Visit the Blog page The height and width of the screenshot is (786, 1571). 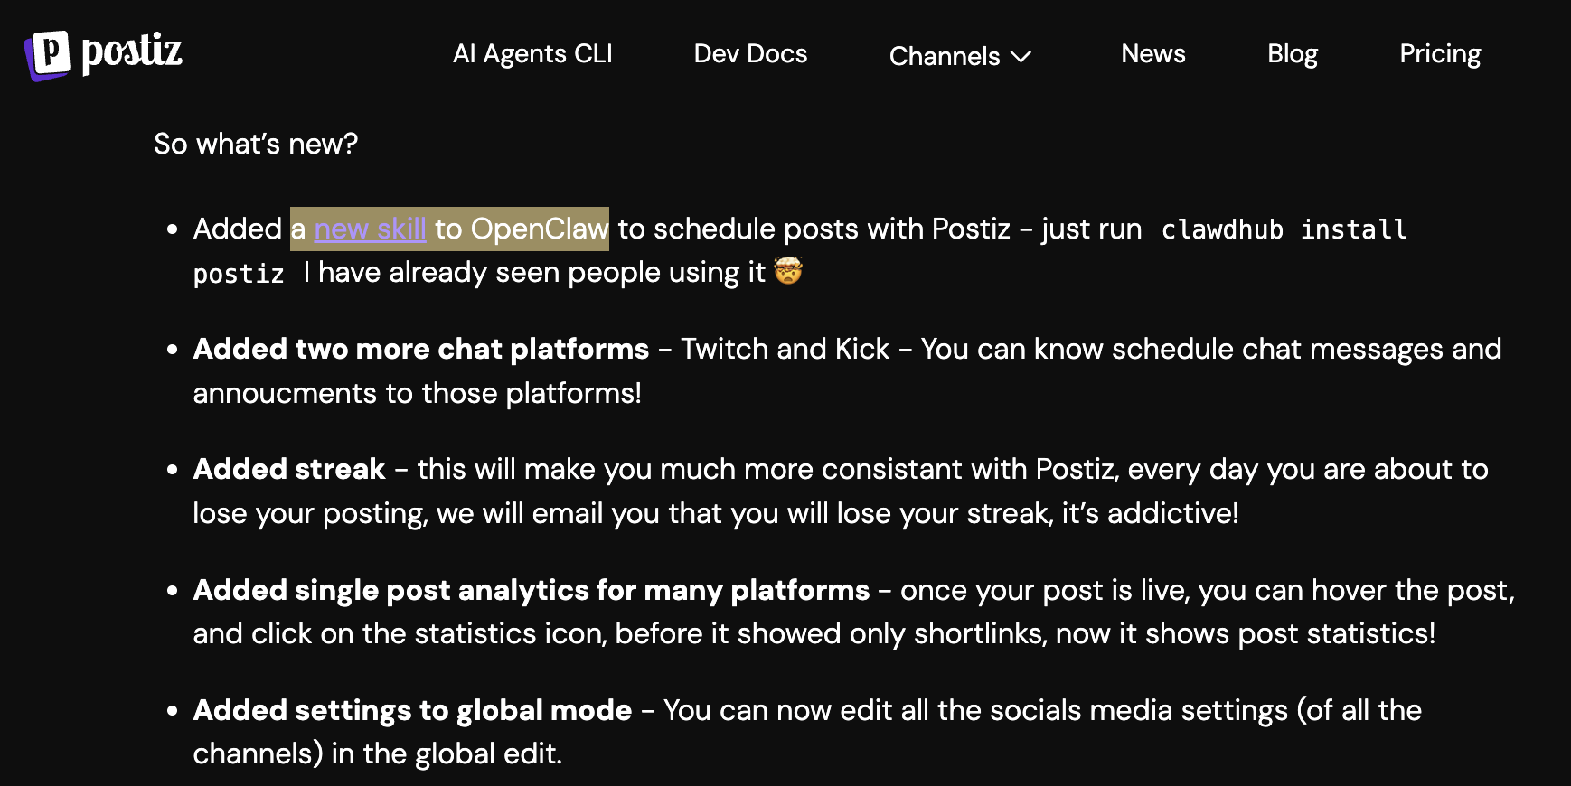1293,54
